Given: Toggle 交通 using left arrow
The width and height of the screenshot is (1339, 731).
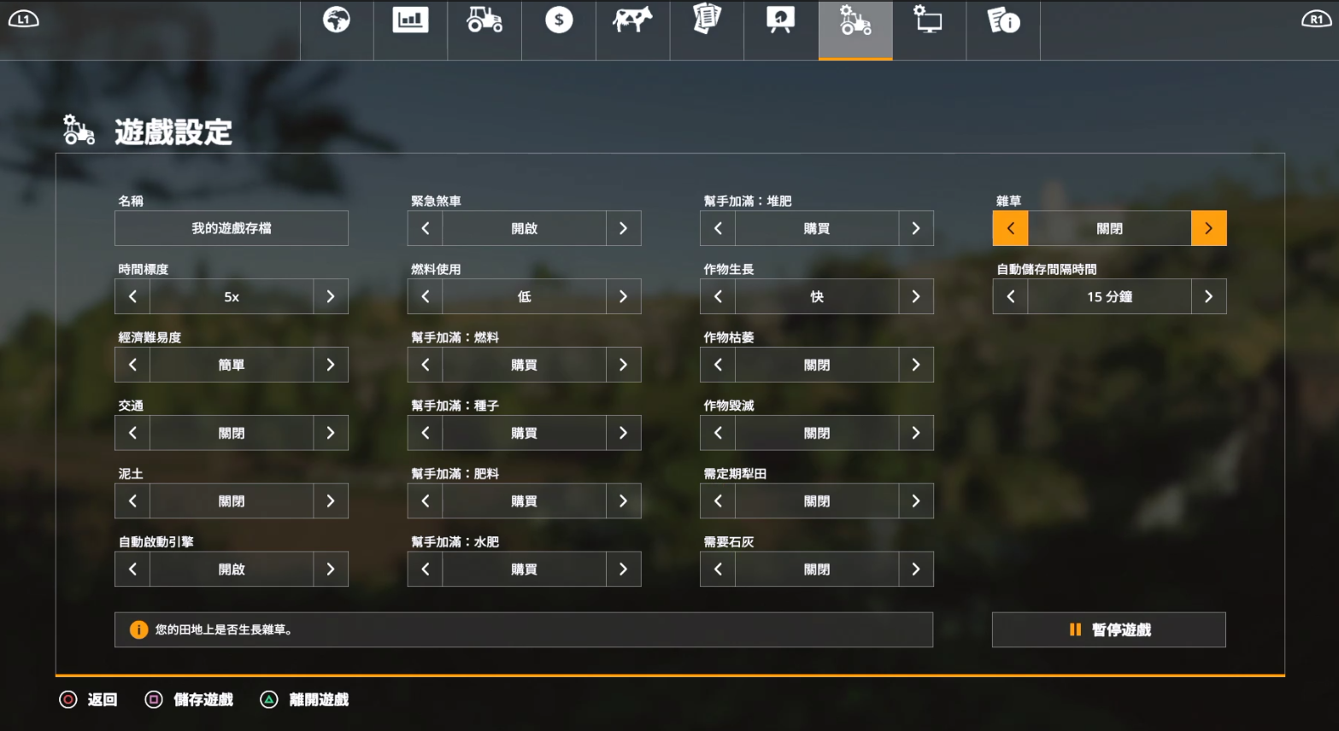Looking at the screenshot, I should [x=132, y=433].
